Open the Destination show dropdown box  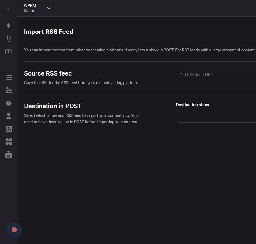pyautogui.click(x=216, y=116)
